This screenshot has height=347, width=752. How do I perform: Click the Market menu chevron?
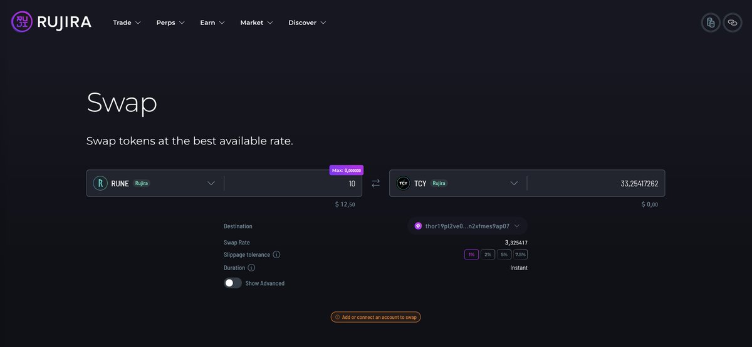pyautogui.click(x=269, y=23)
